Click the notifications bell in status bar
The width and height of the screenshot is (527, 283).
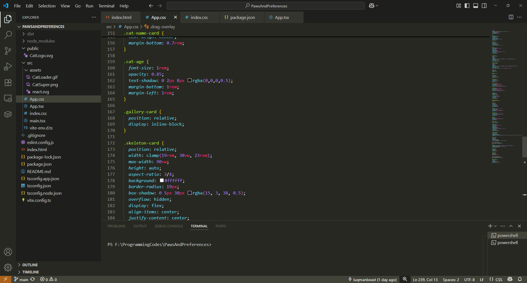pos(520,279)
